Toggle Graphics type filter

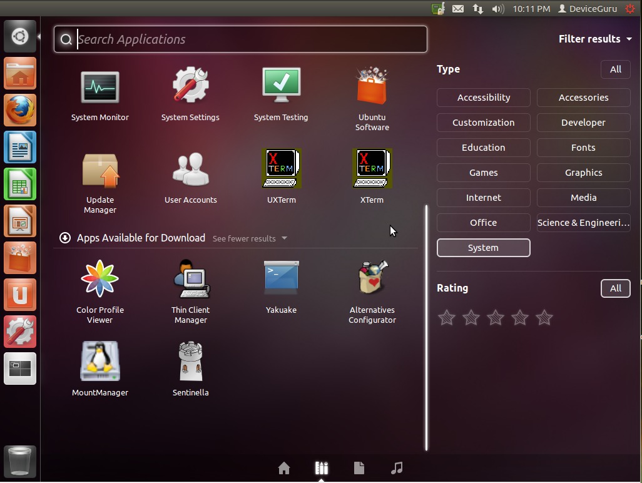[583, 172]
